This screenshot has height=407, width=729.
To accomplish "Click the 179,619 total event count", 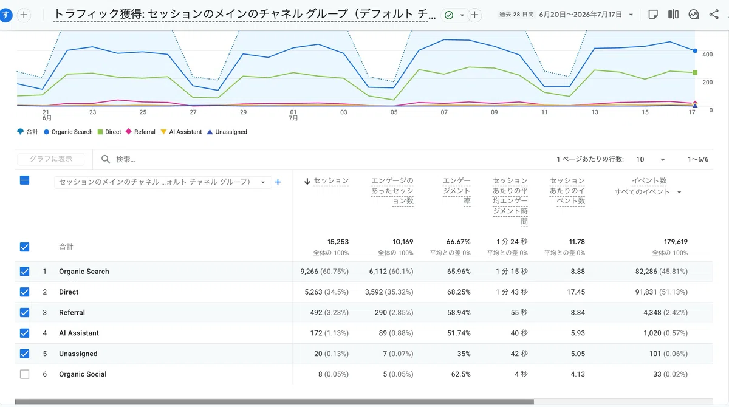I will [674, 242].
